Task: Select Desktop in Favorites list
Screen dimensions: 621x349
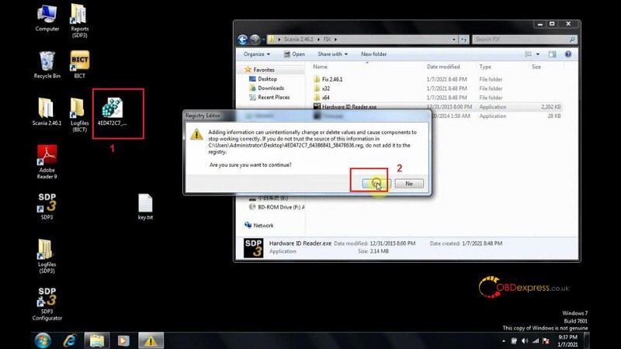Action: click(267, 79)
